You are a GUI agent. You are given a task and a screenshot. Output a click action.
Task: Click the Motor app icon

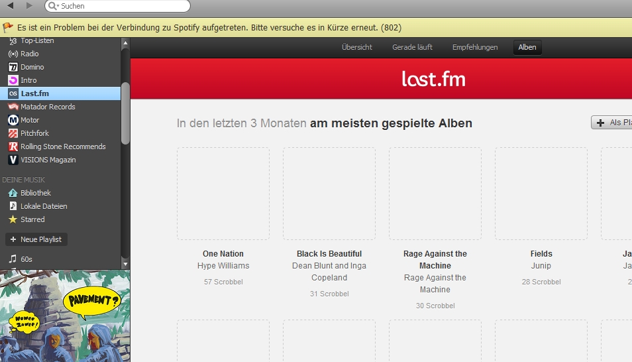pos(13,120)
